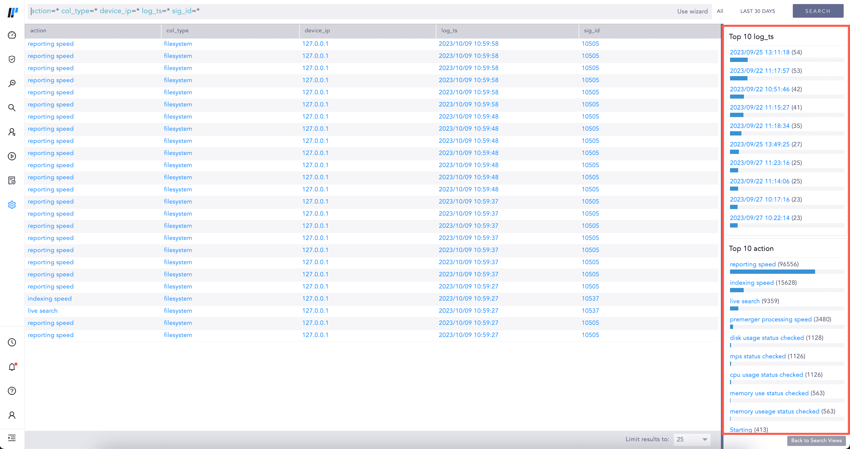Open the notifications bell icon
Image resolution: width=850 pixels, height=449 pixels.
tap(12, 367)
